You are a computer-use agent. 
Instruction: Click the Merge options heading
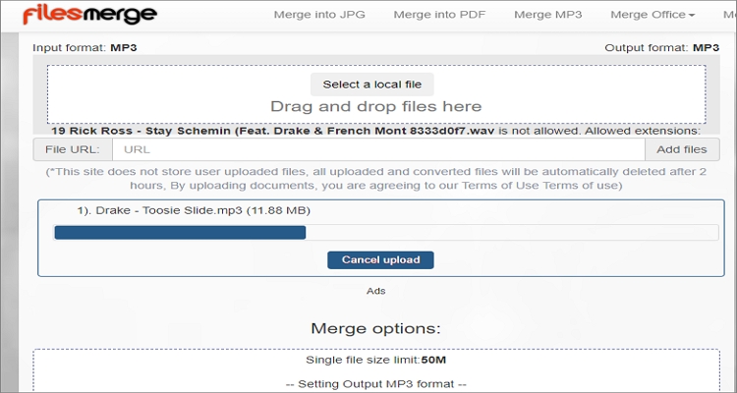[x=376, y=328]
